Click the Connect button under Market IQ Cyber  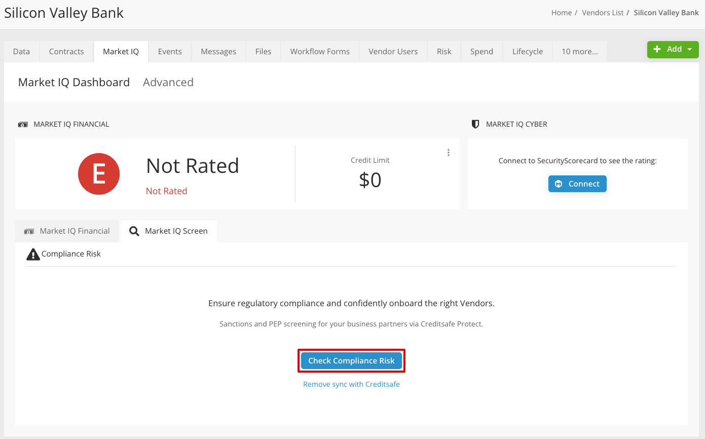tap(577, 184)
